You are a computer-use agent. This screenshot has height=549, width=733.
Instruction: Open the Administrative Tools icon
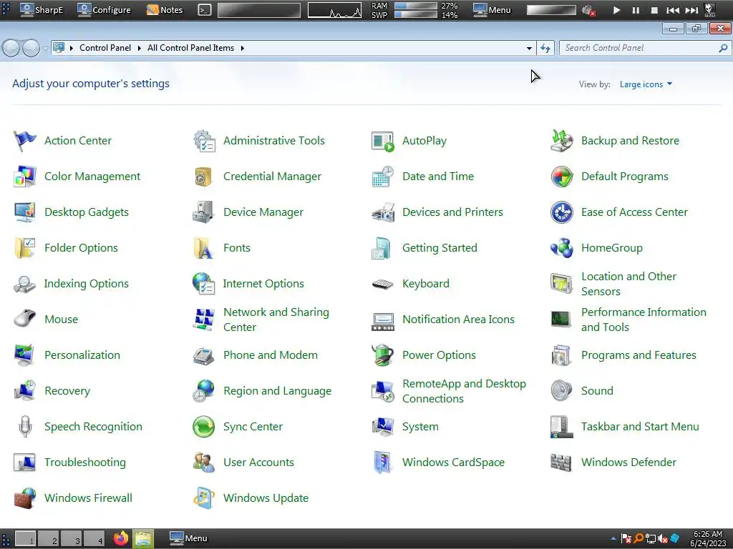204,141
